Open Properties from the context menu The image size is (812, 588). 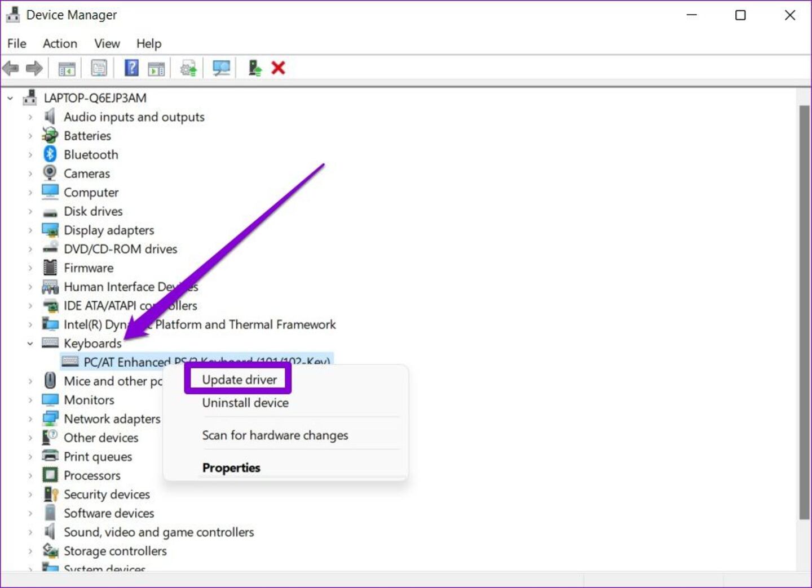click(x=231, y=467)
